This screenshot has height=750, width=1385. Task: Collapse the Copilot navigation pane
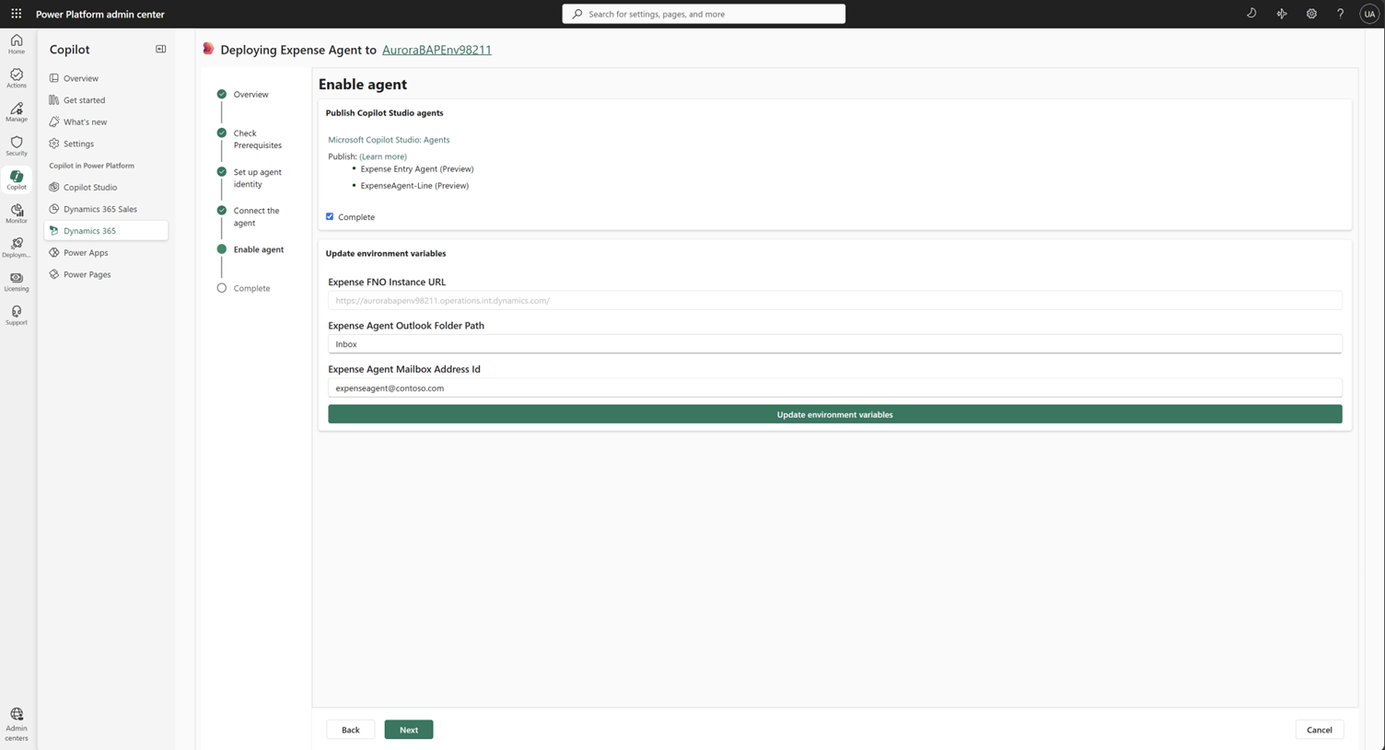pyautogui.click(x=160, y=49)
